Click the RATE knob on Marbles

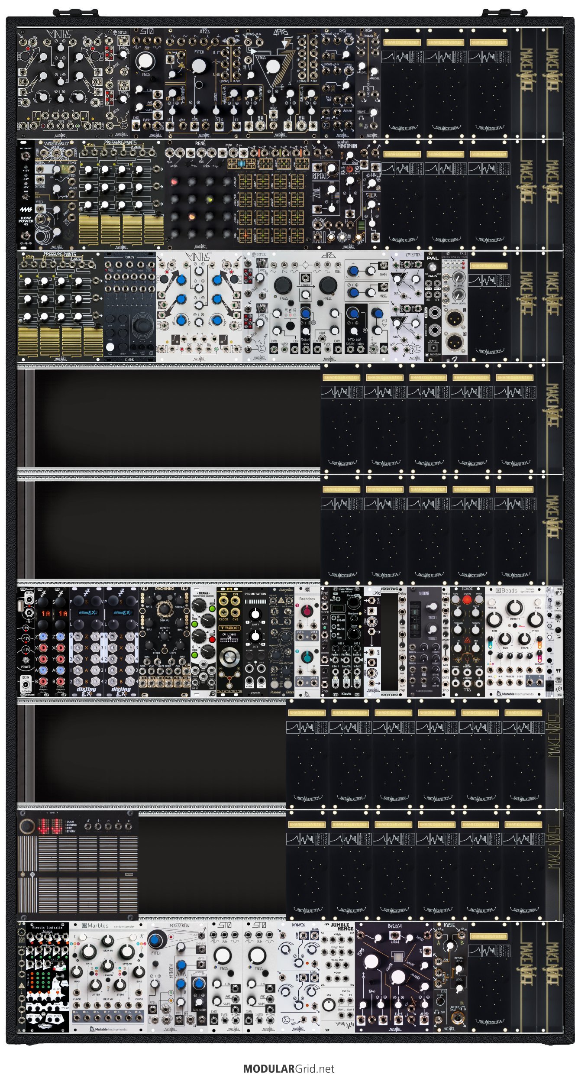[88, 951]
